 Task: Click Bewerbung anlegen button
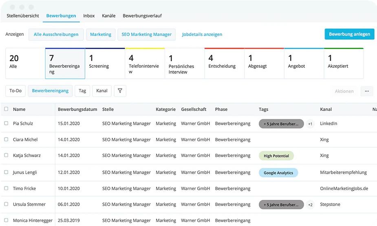click(x=349, y=34)
